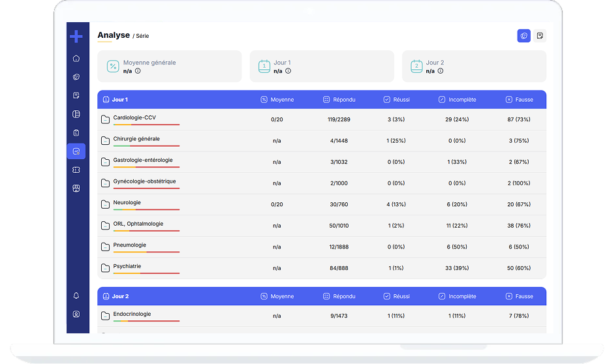
Task: Click the Série breadcrumb link
Action: tap(142, 36)
